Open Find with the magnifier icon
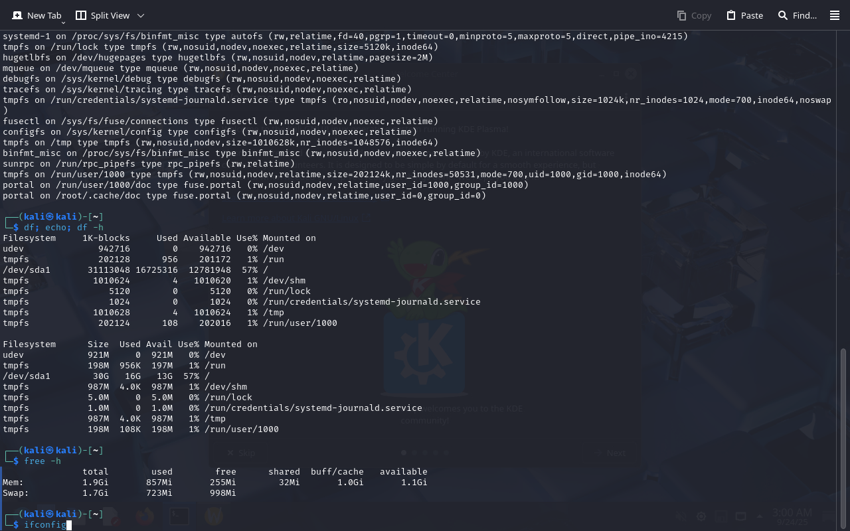850x531 pixels. (783, 15)
